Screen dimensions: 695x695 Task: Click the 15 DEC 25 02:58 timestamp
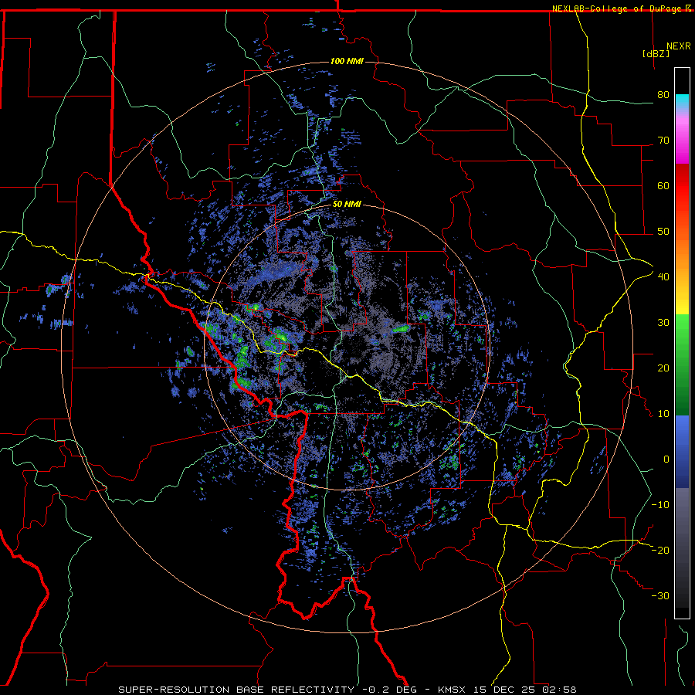tap(525, 690)
